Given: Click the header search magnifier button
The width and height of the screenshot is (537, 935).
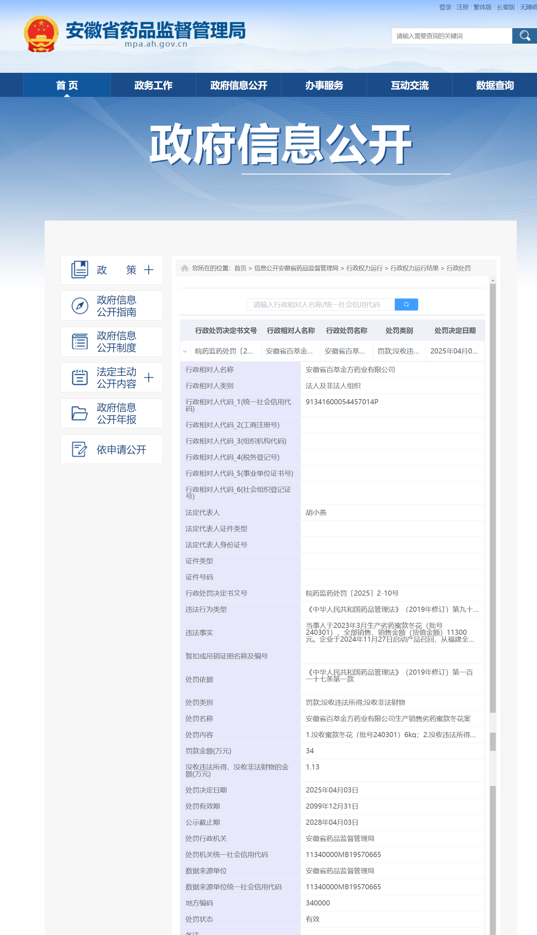Looking at the screenshot, I should [524, 36].
